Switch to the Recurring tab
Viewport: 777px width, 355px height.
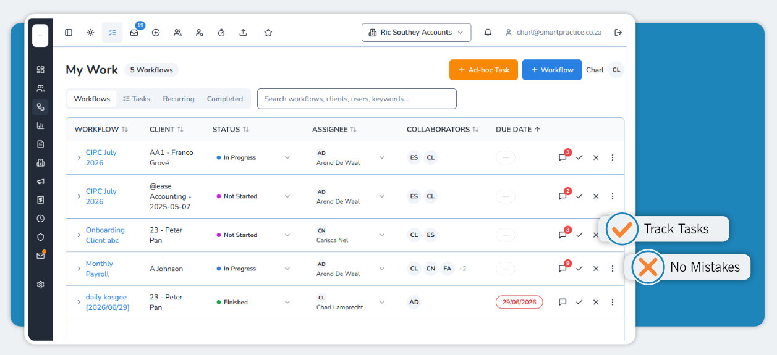(x=179, y=99)
